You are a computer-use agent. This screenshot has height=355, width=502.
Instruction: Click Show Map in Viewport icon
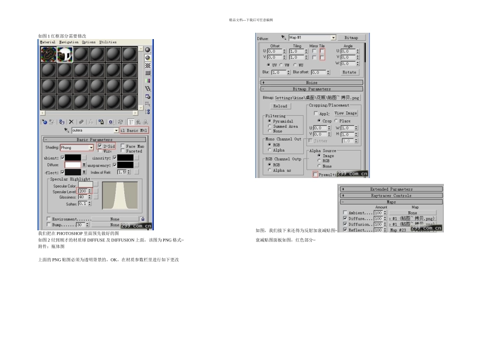tap(120, 122)
